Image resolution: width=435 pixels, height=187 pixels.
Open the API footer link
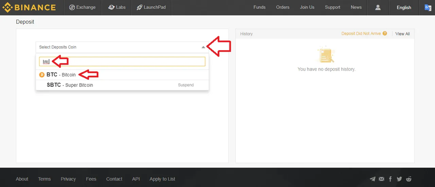(136, 179)
